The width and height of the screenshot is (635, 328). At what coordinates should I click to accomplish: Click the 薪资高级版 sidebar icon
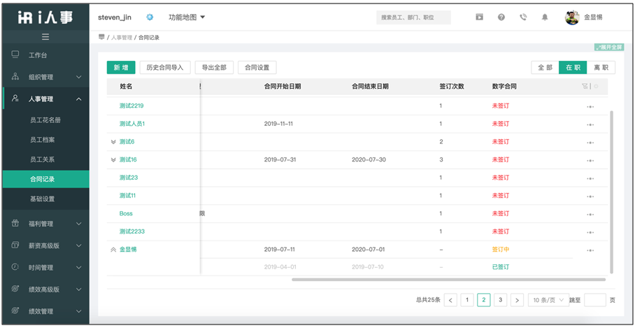[15, 245]
